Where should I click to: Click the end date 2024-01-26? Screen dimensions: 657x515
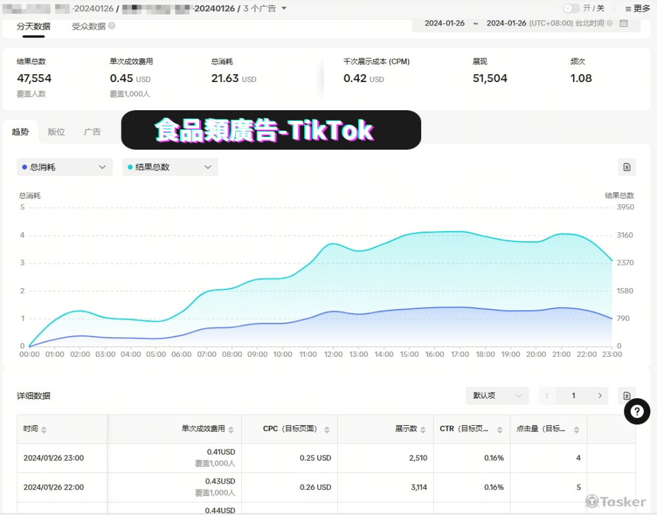click(x=506, y=24)
